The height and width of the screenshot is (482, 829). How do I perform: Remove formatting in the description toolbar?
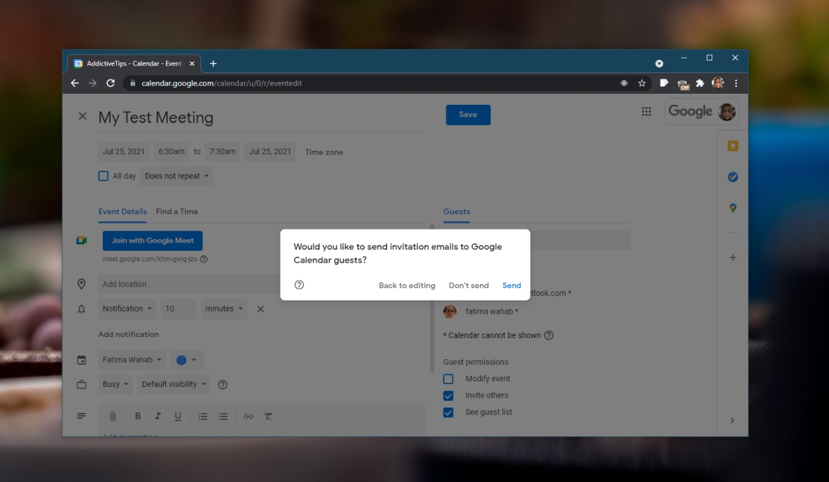[x=268, y=416]
